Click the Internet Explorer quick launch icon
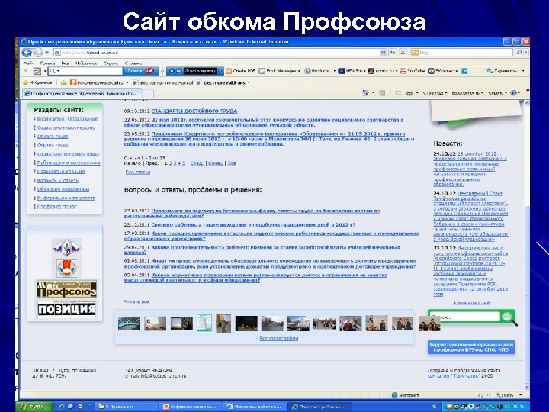 pos(62,407)
